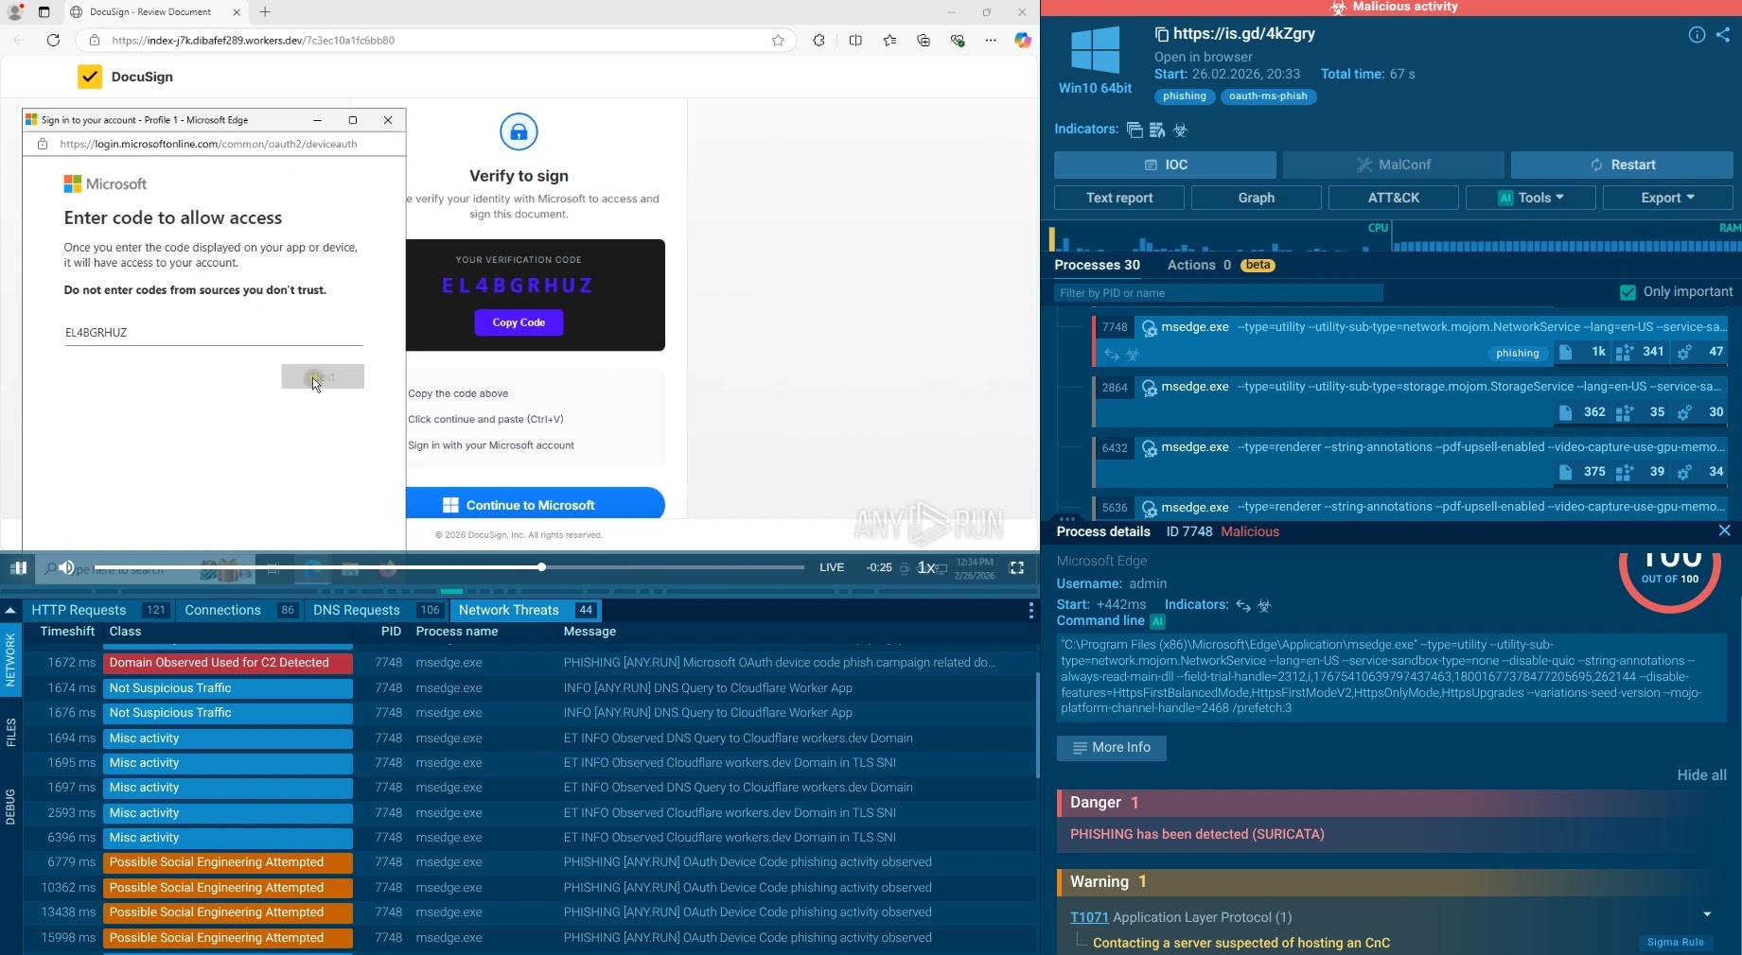1742x955 pixels.
Task: Collapse the T1071 Application Layer Protocol entry
Action: tap(1707, 915)
